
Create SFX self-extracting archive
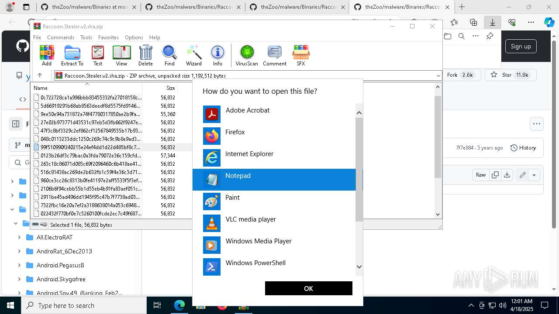tap(301, 55)
